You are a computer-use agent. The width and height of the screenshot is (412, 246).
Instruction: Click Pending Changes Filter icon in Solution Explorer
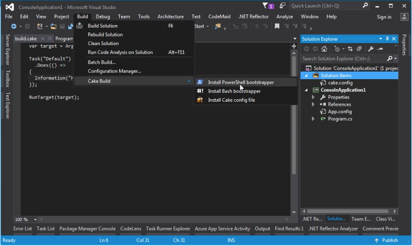coord(337,49)
